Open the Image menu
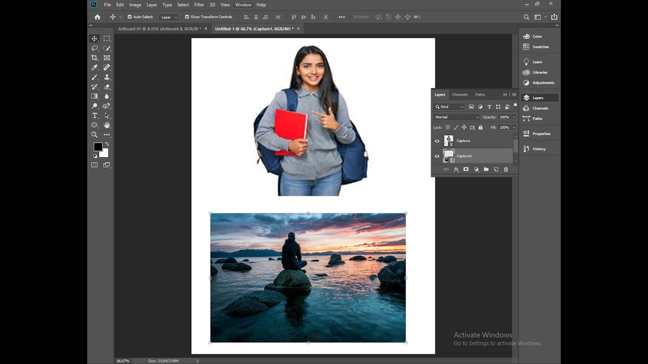The image size is (648, 364). [x=135, y=5]
